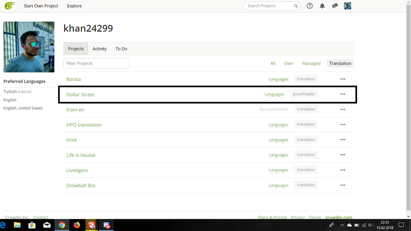Open File Explorer from the taskbar

click(x=17, y=225)
